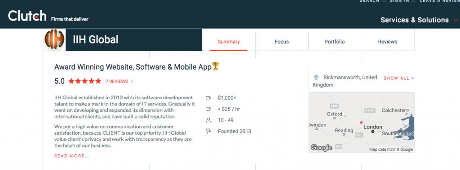460x170 pixels.
Task: Expand locations with Show All +
Action: tap(399, 78)
